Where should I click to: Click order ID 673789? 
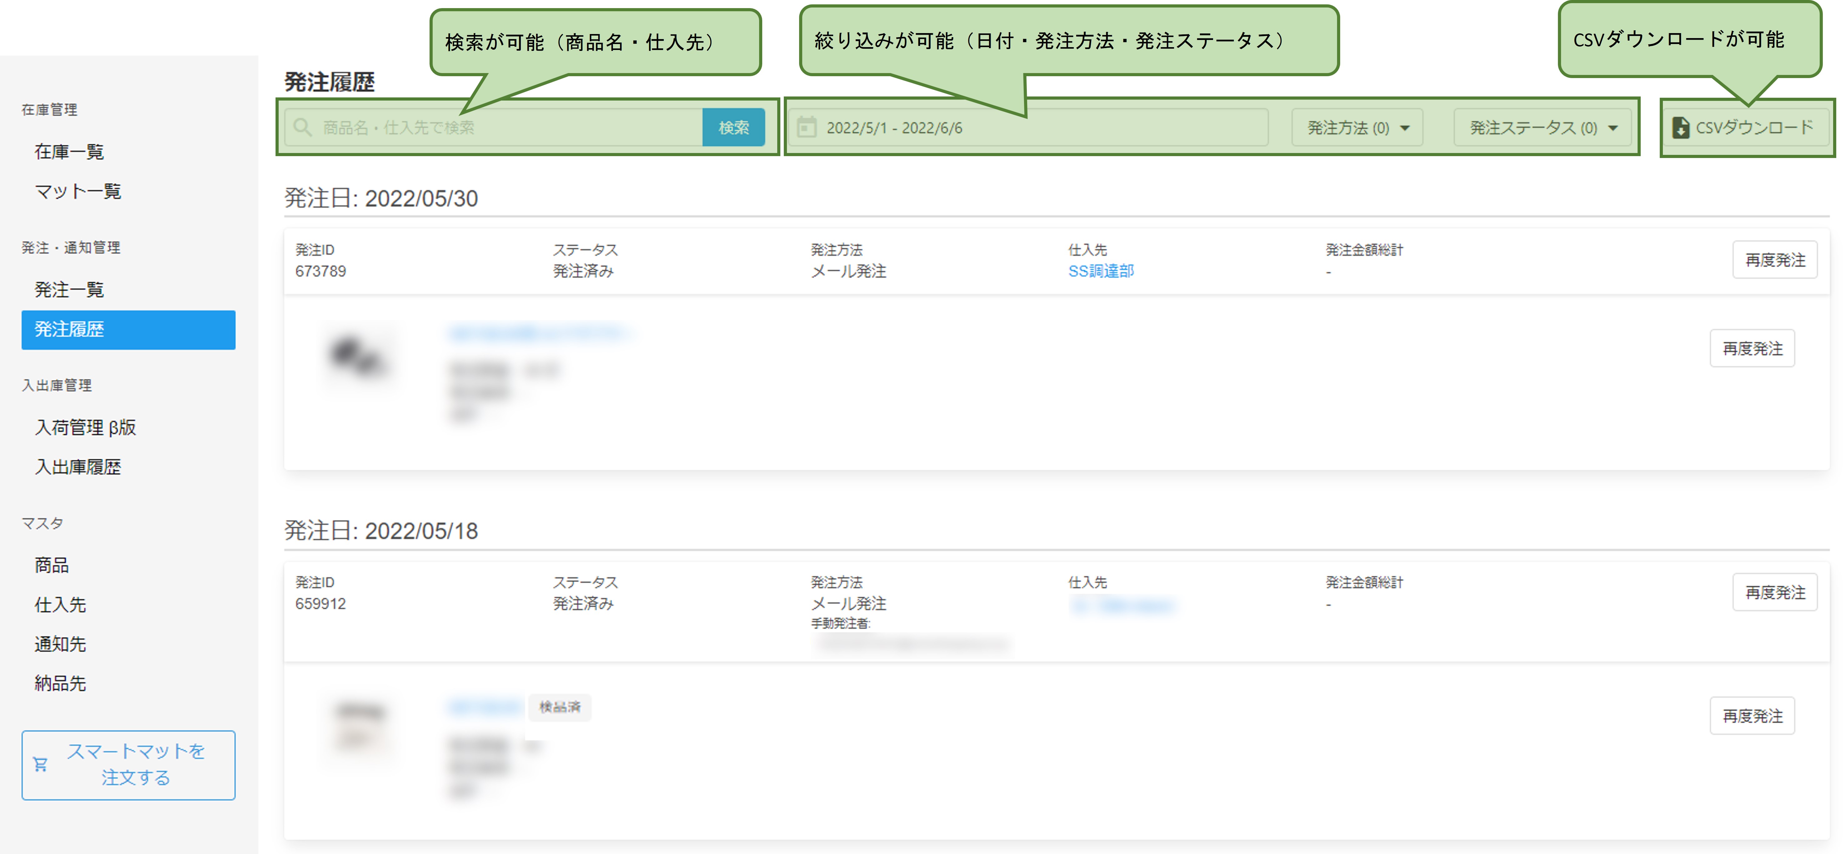pyautogui.click(x=320, y=271)
